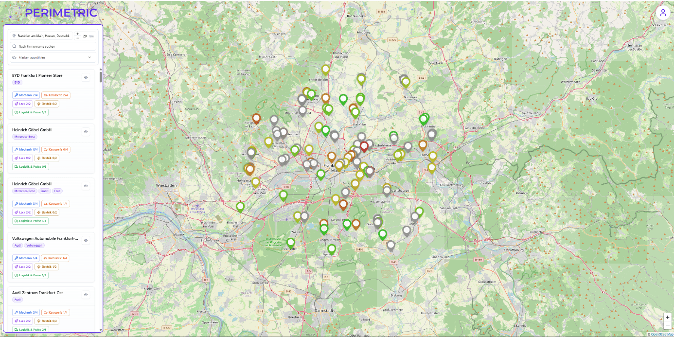The width and height of the screenshot is (674, 337).
Task: Click the minus stepper to decrease search radius
Action: tap(77, 38)
